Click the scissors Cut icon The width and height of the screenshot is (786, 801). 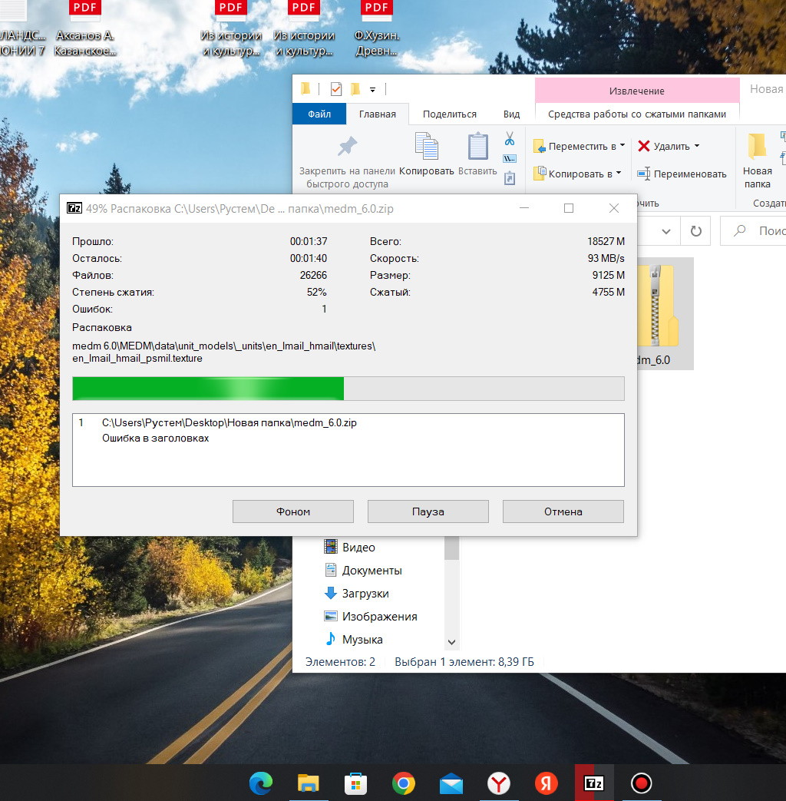point(509,139)
